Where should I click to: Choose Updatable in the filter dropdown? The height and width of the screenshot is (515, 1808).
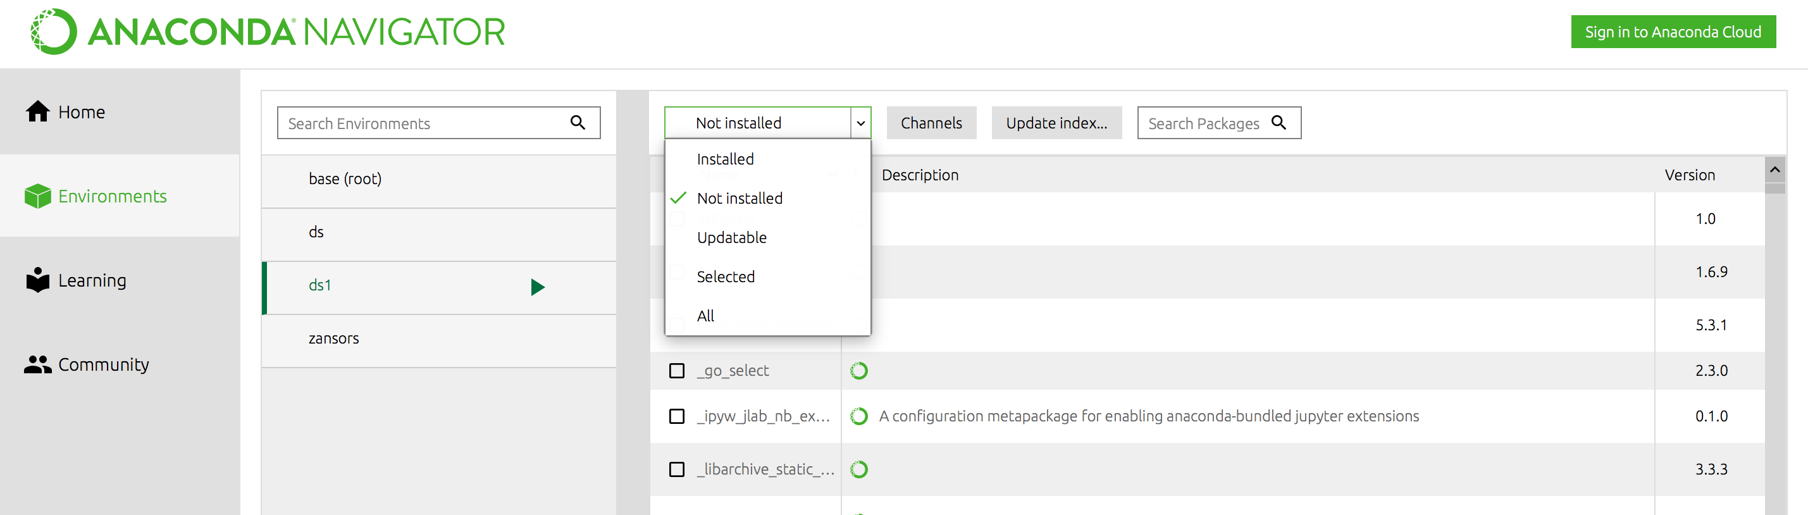coord(731,238)
